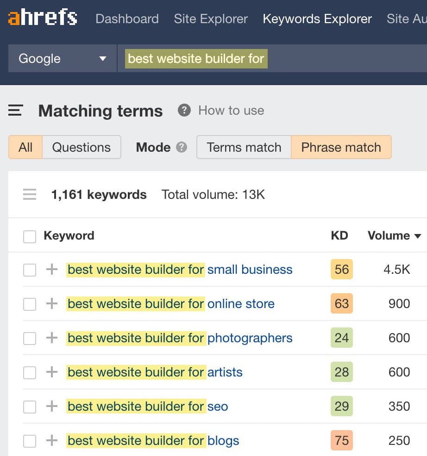Click the plus icon next to 'best website builder for seo'
Viewport: 427px width, 456px height.
click(51, 407)
